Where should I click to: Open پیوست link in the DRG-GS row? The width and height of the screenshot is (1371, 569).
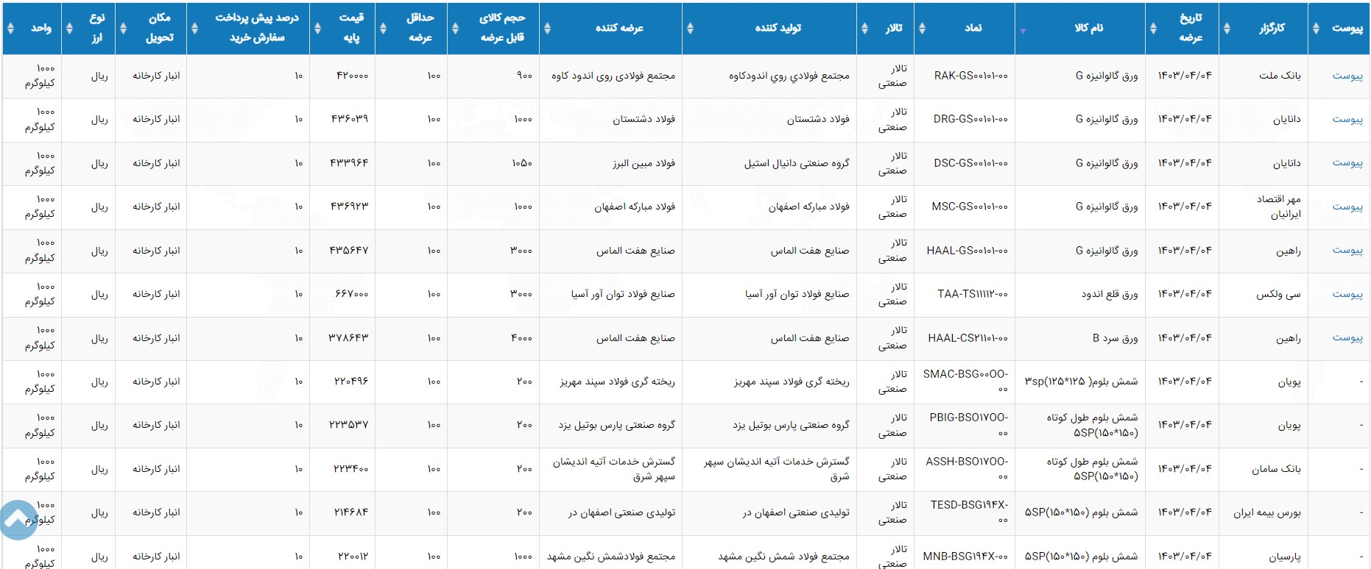tap(1347, 119)
